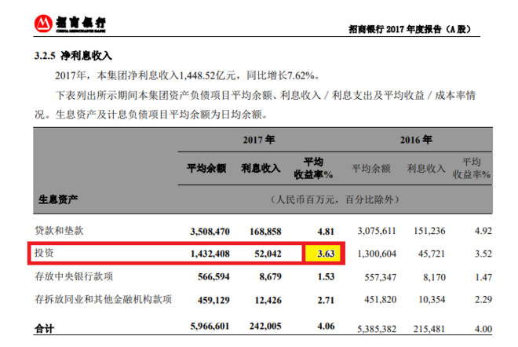Click the value 451,820
The width and height of the screenshot is (518, 347).
(x=381, y=299)
